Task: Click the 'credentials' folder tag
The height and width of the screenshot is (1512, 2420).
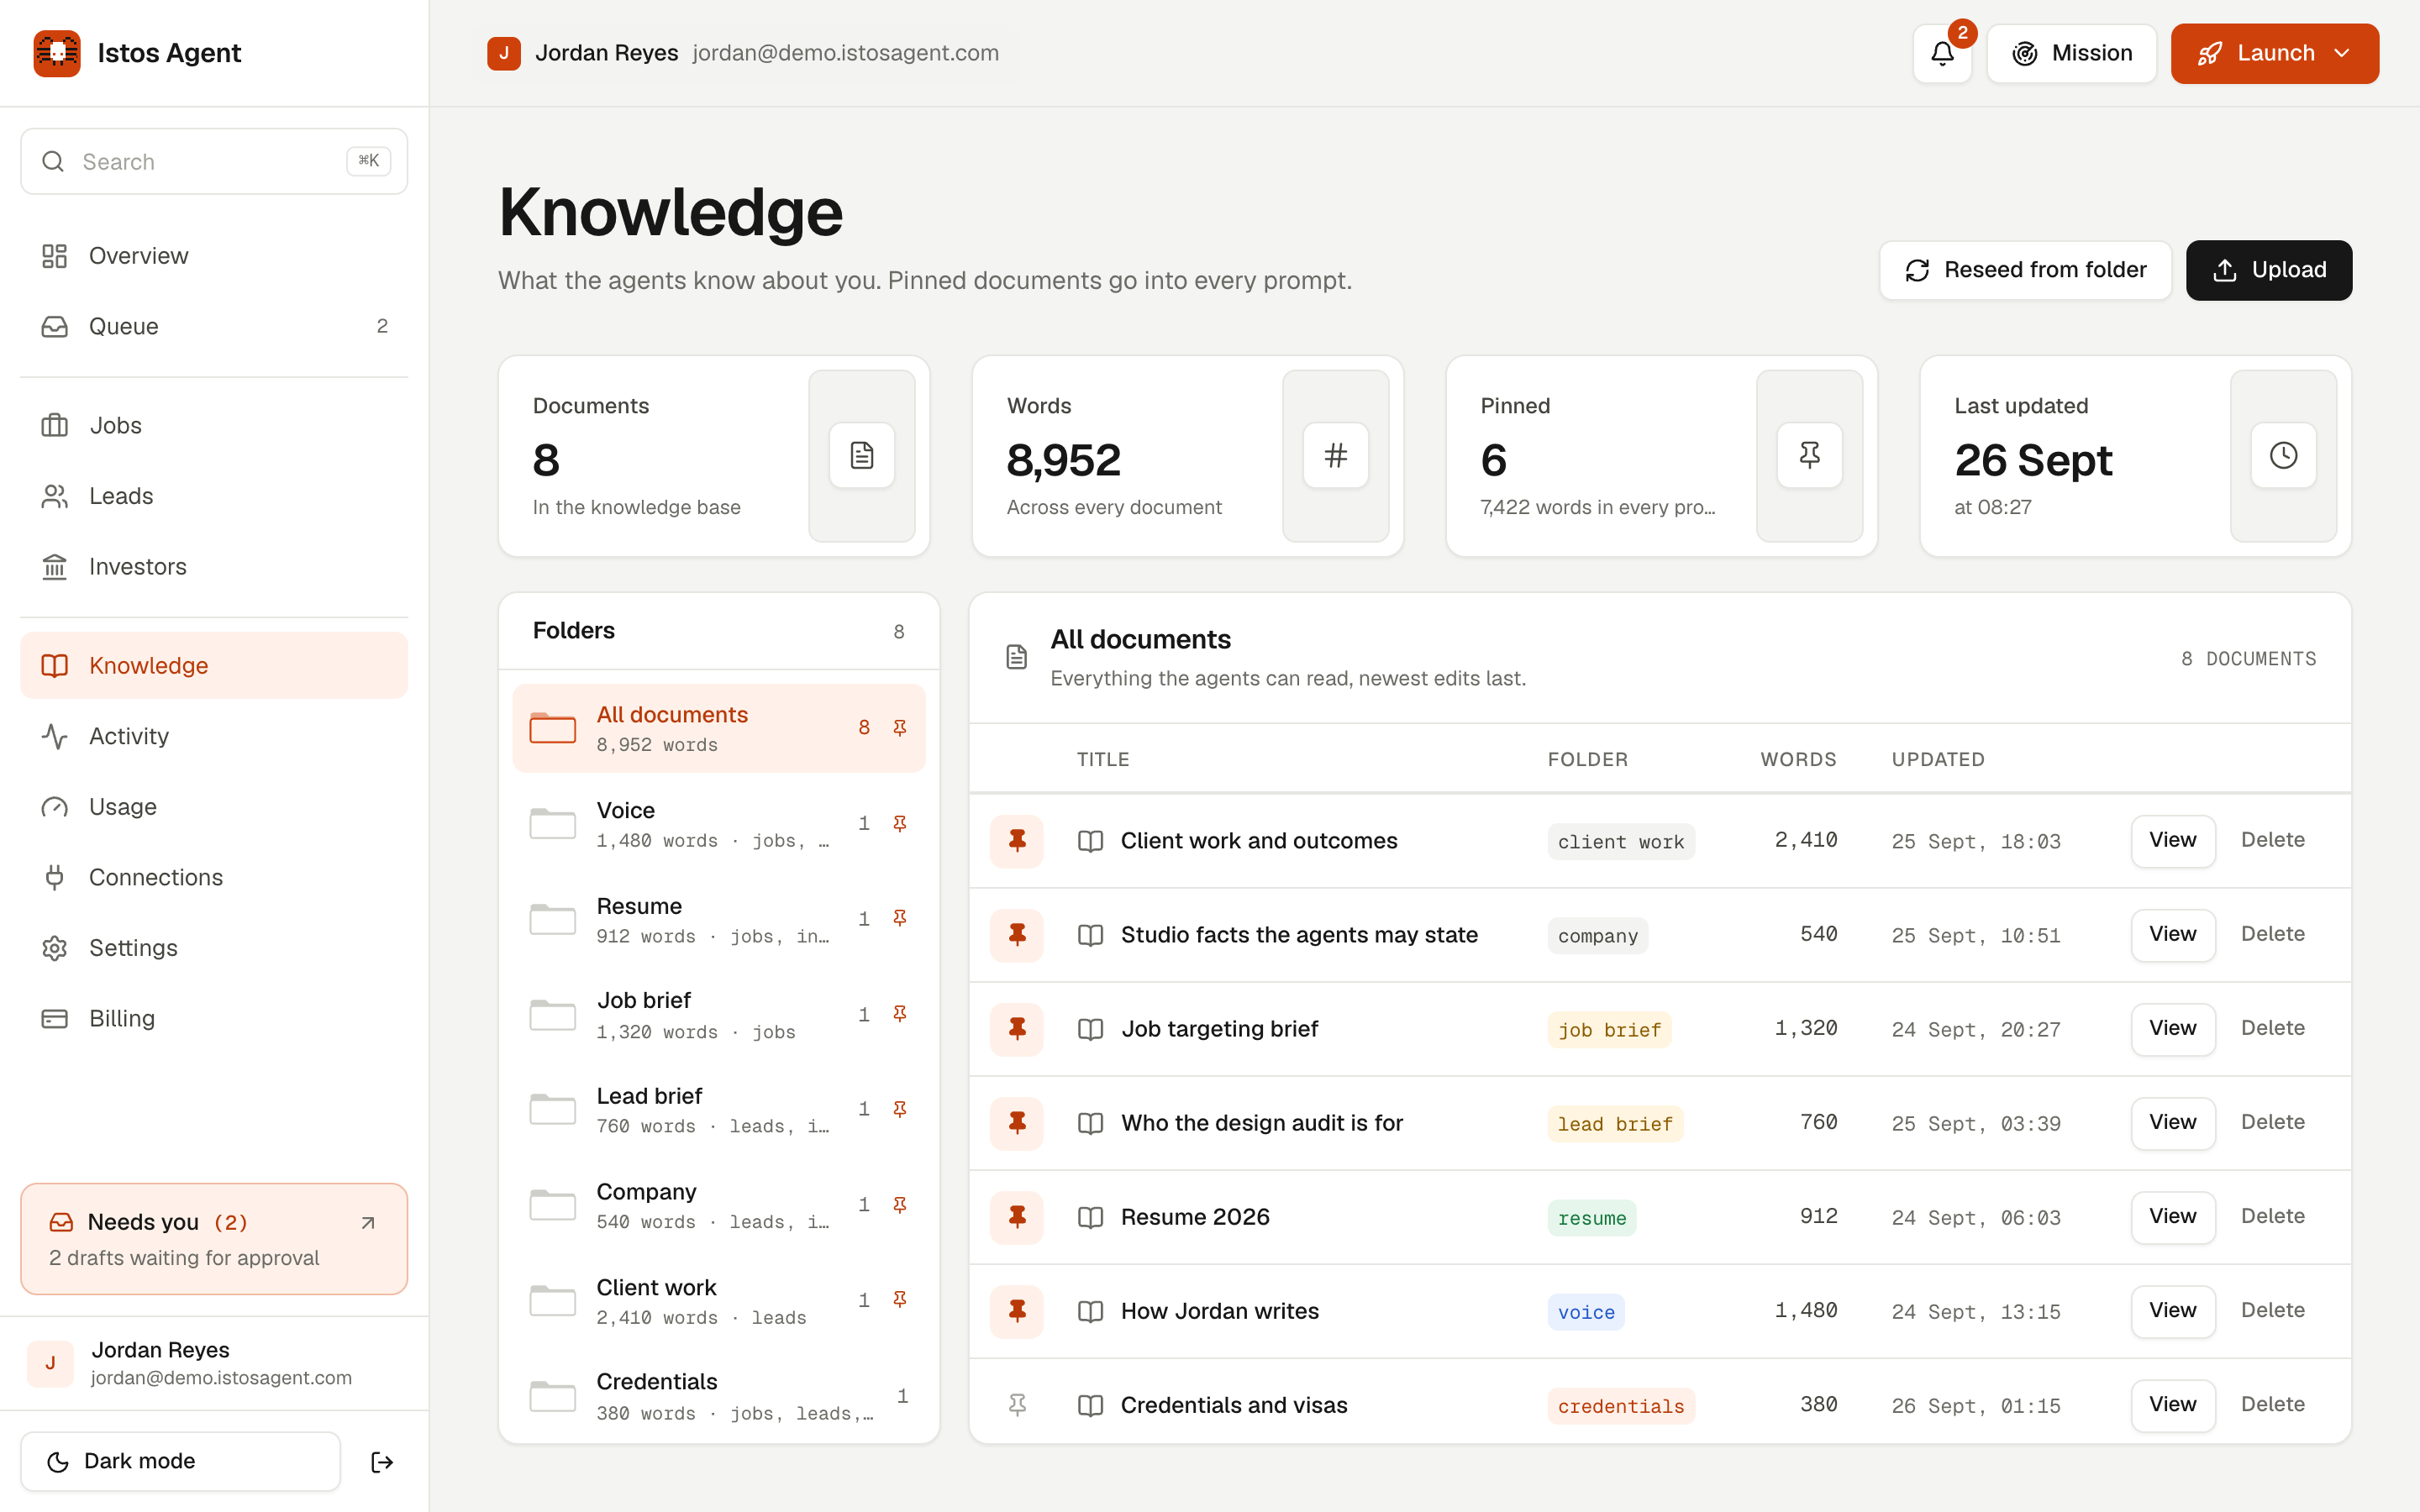Action: click(x=1620, y=1406)
